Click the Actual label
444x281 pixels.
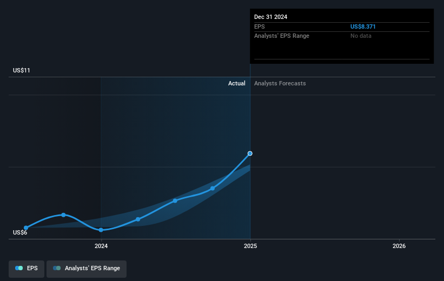pyautogui.click(x=237, y=83)
